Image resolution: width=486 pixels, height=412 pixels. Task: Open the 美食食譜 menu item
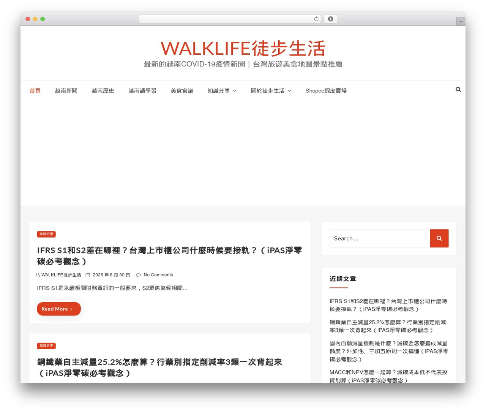(x=182, y=91)
